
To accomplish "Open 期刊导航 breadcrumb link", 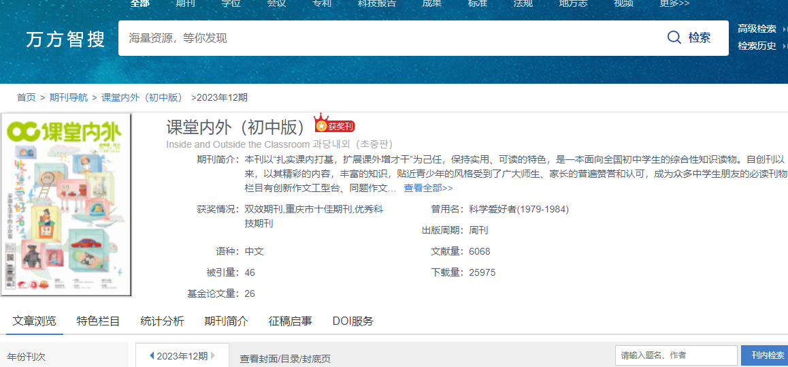I will (x=68, y=97).
